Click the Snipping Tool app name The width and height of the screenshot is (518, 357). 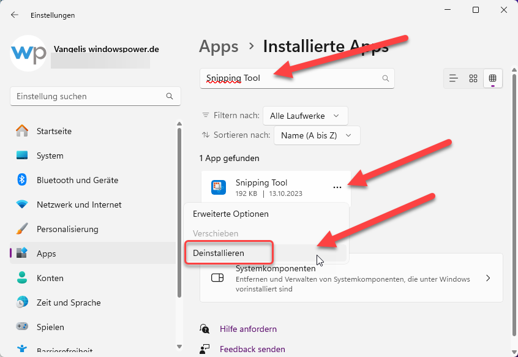(261, 182)
